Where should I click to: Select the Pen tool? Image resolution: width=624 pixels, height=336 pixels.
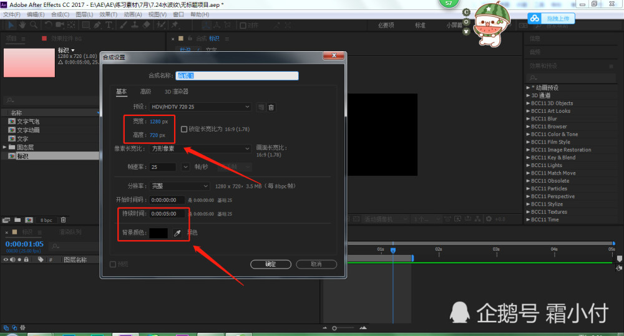point(97,25)
